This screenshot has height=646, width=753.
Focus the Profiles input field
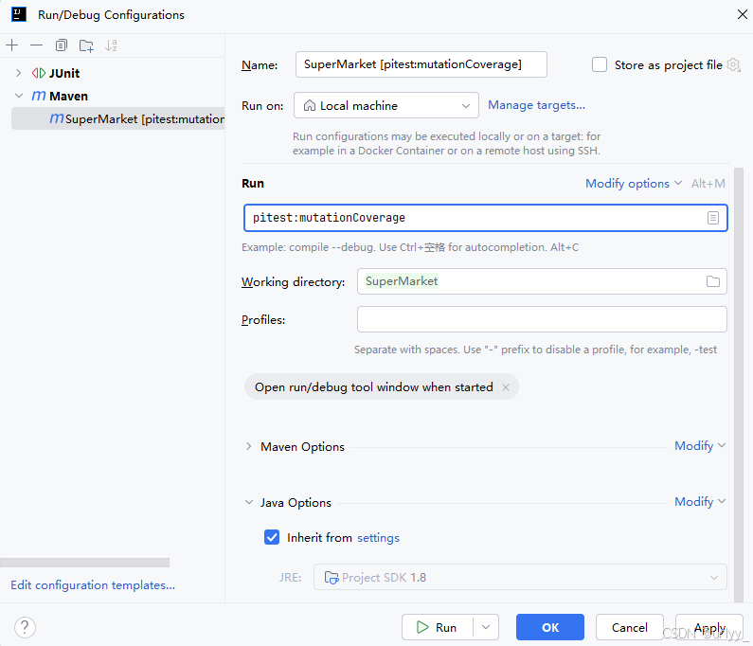point(542,319)
